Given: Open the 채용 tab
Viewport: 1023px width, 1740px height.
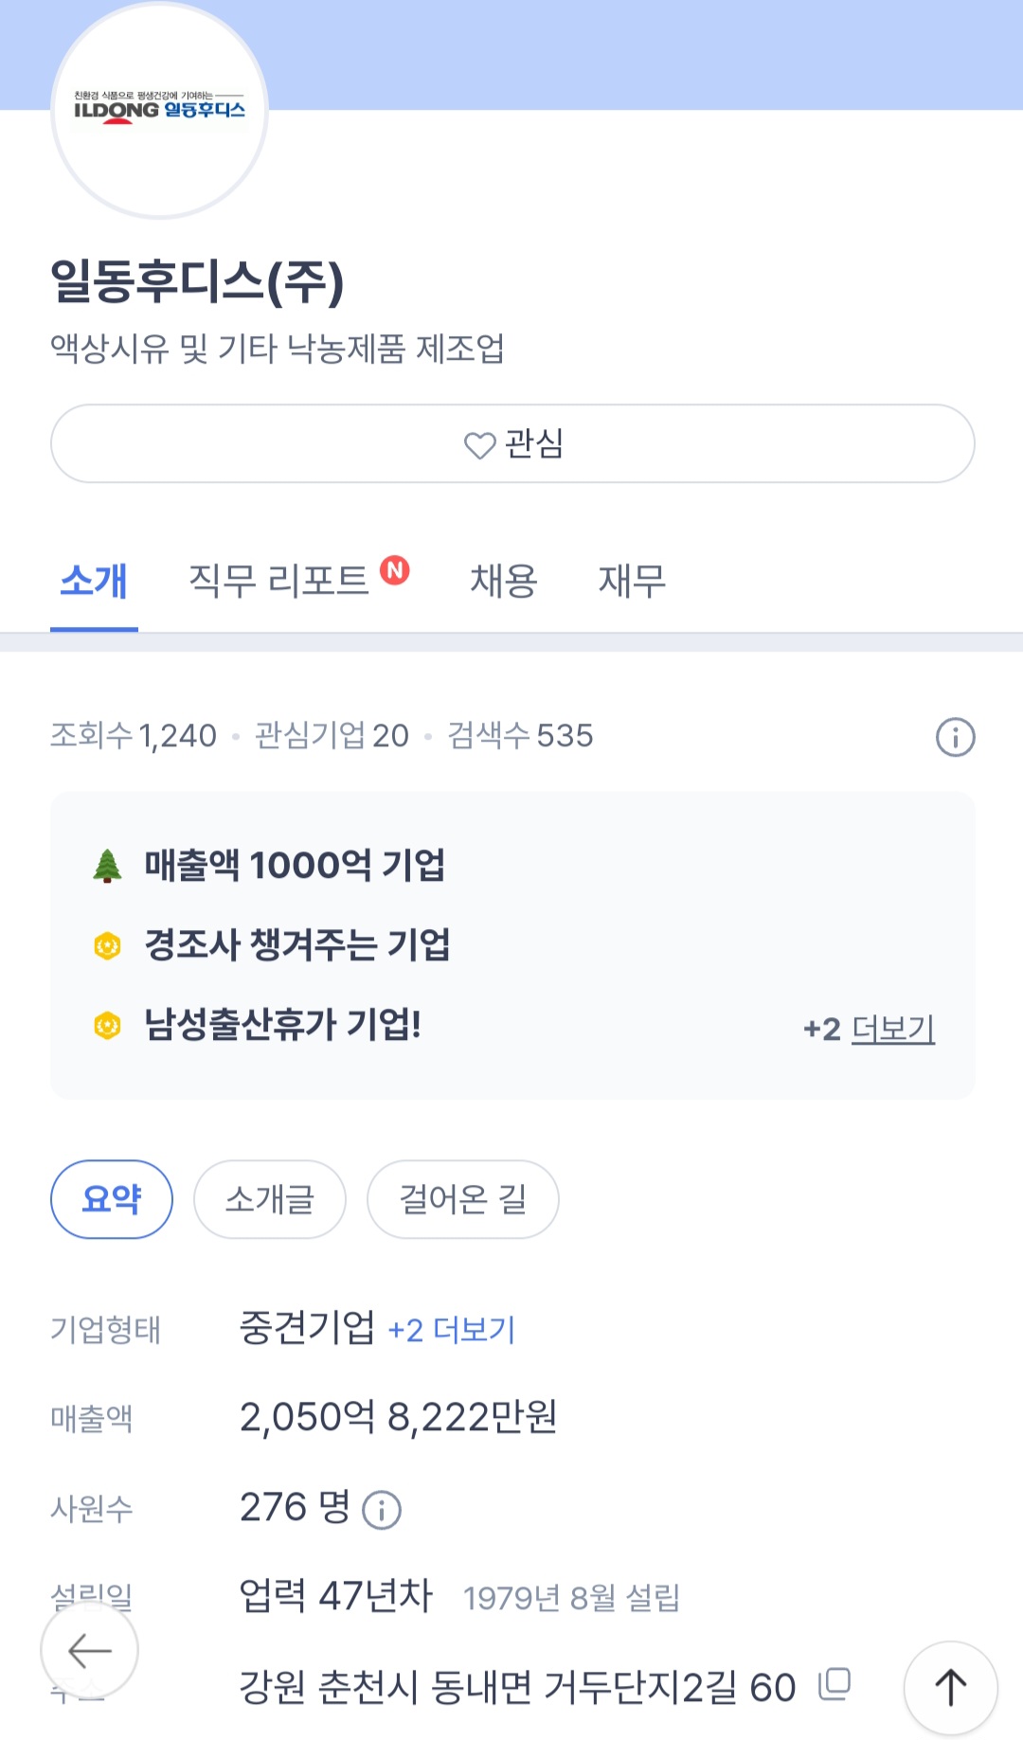Looking at the screenshot, I should click(x=504, y=580).
